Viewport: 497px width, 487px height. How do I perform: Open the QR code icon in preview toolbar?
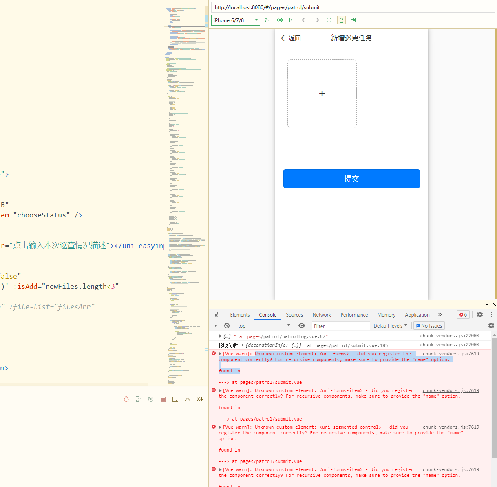point(353,20)
